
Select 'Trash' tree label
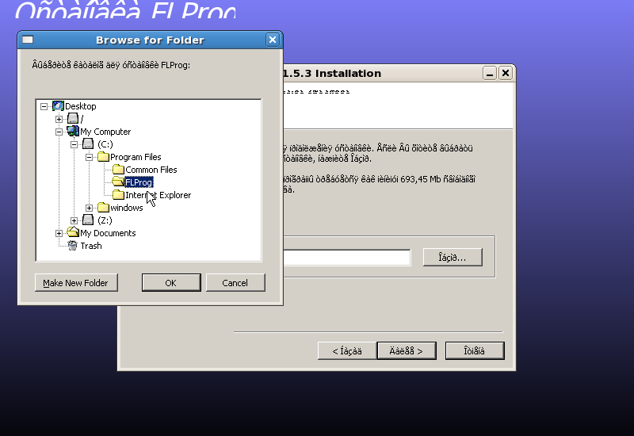91,246
